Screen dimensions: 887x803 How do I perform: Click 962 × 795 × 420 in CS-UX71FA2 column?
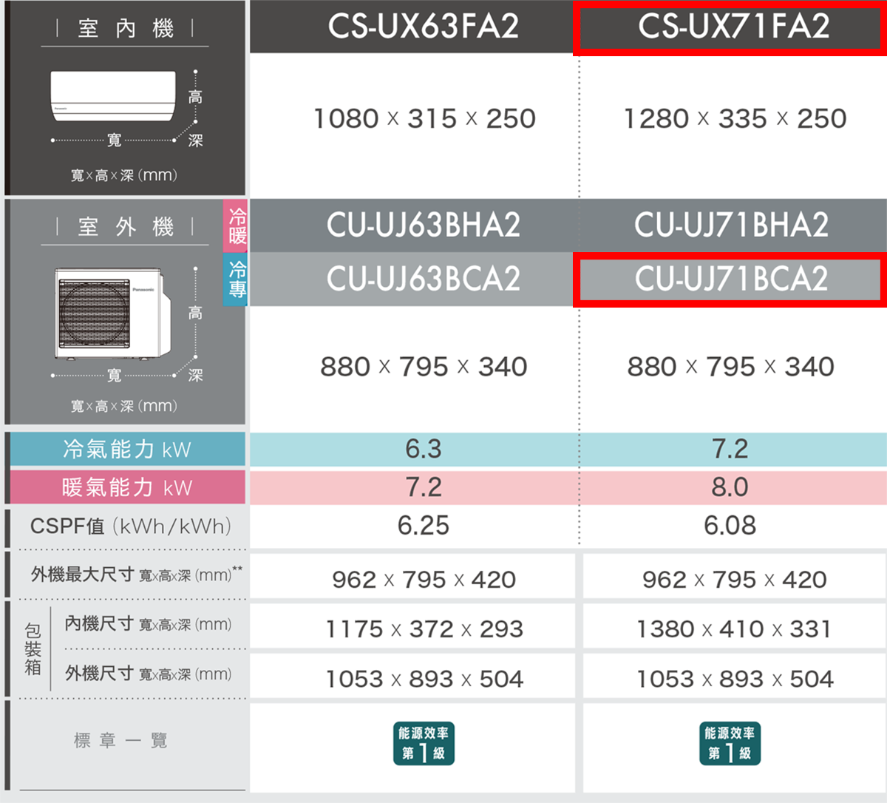click(735, 580)
